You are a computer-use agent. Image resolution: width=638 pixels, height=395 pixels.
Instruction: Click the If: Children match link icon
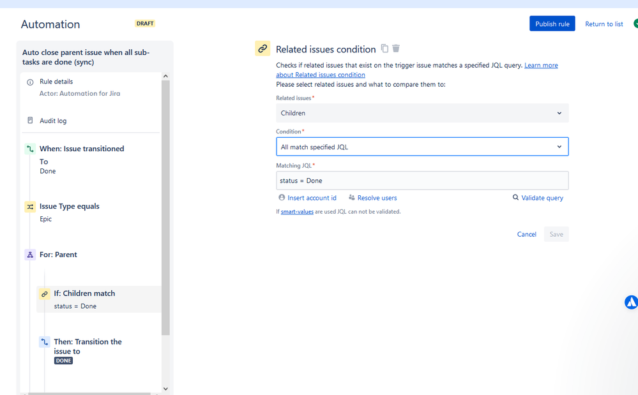(44, 294)
